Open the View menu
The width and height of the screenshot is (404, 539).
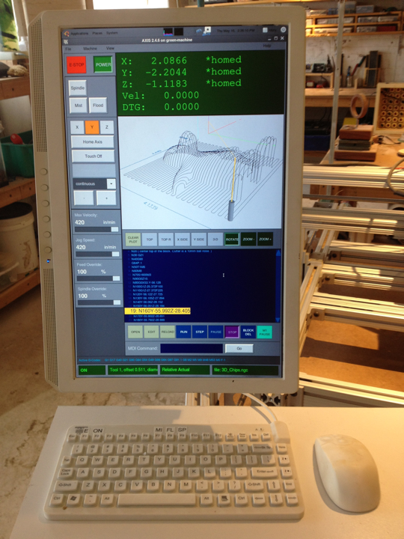(x=110, y=48)
